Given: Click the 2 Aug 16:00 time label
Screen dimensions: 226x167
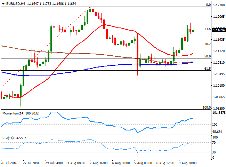Looking at the screenshot, I should pyautogui.click(x=99, y=163).
